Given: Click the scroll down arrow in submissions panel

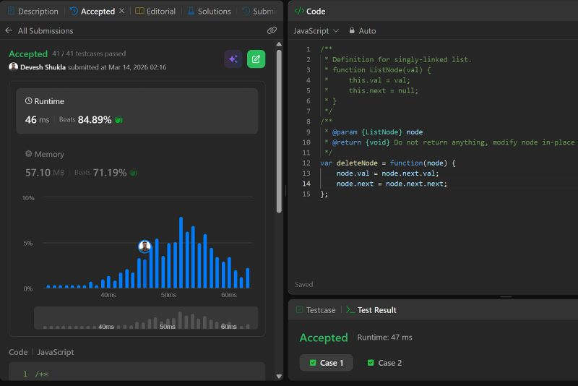Looking at the screenshot, I should coord(279,377).
